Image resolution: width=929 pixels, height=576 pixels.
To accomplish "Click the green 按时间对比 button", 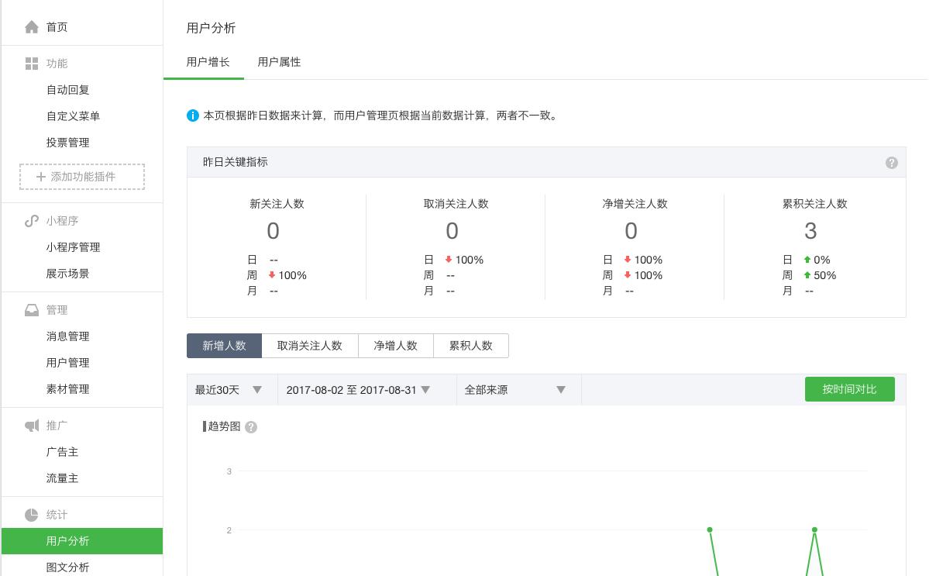I will 849,389.
